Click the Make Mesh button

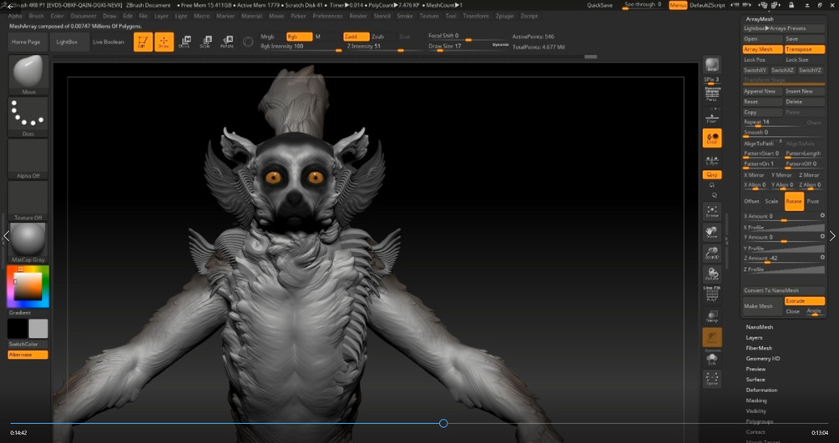pos(762,306)
